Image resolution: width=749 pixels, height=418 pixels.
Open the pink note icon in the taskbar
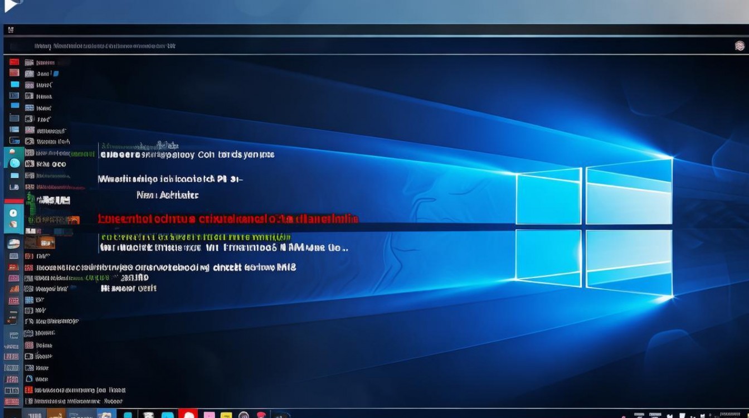pyautogui.click(x=209, y=415)
